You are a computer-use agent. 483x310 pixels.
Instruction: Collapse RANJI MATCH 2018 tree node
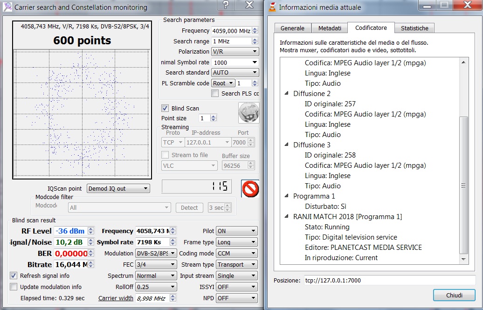pos(286,217)
